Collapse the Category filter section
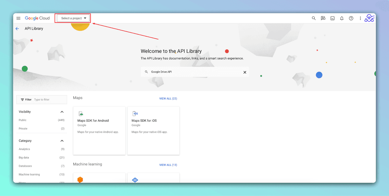 coord(62,141)
